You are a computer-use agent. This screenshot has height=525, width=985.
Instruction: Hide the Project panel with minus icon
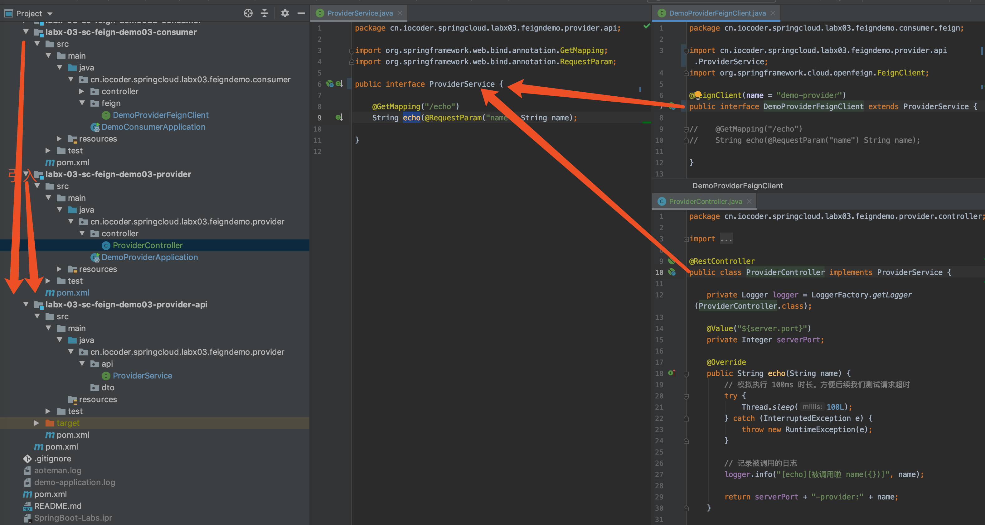[301, 13]
